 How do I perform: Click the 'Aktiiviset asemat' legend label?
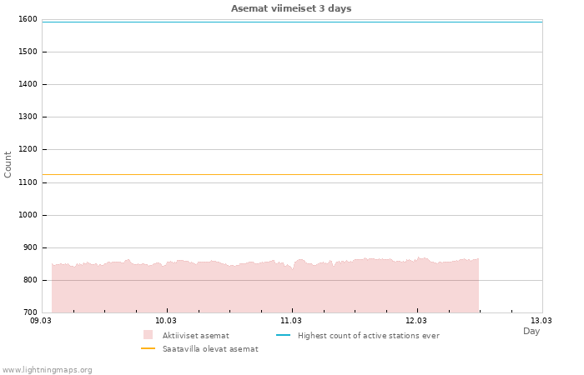click(x=195, y=336)
